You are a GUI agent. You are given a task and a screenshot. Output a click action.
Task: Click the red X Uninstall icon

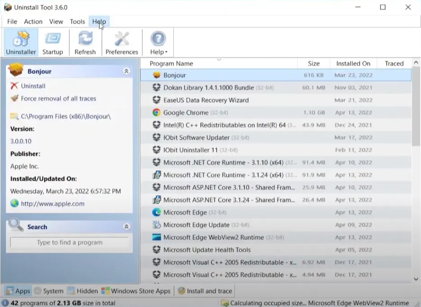tap(14, 86)
